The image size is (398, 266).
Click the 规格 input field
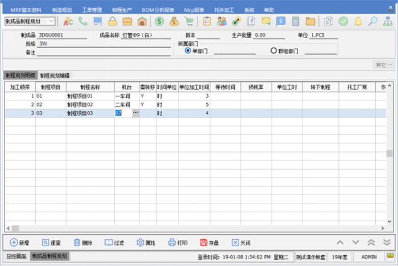[102, 43]
